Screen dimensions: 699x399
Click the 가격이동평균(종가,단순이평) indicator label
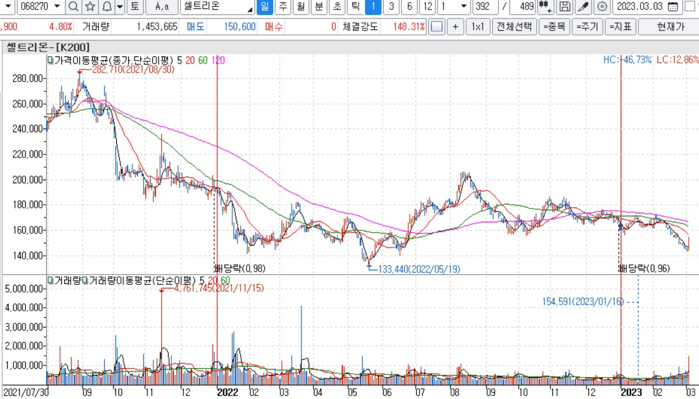(x=113, y=60)
